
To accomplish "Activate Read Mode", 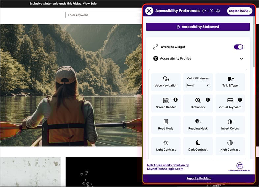I will (x=166, y=125).
